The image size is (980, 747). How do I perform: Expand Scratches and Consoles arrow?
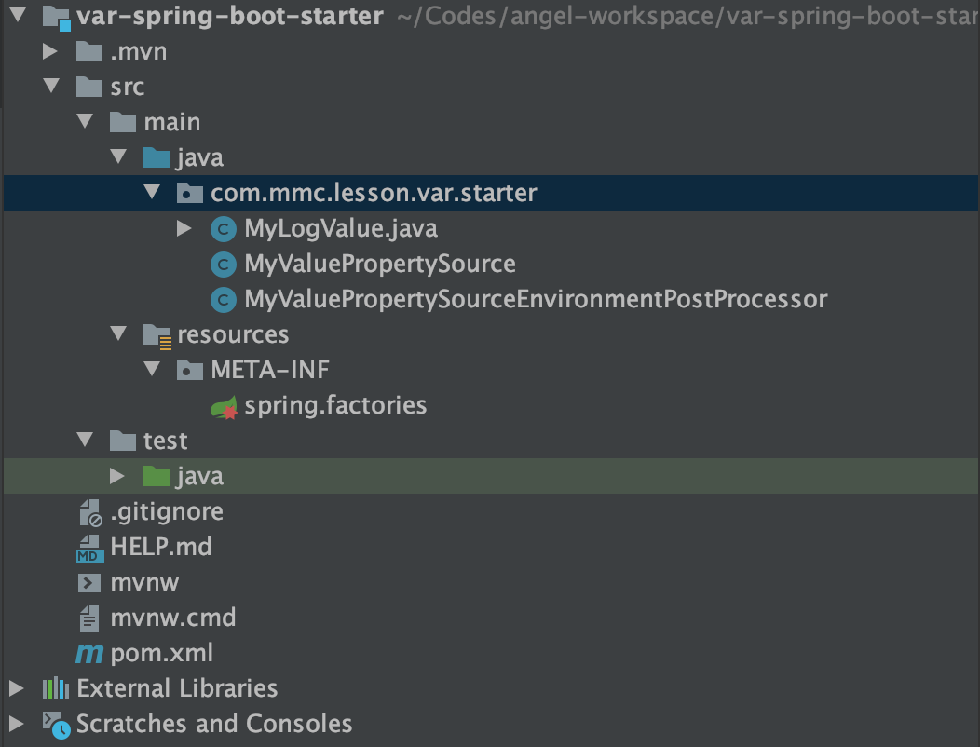(x=16, y=723)
